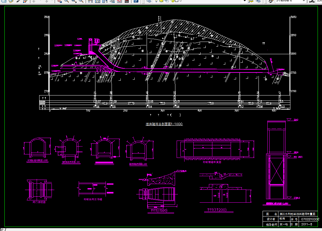Toggle layer 0 freeze sun icon
The image size is (322, 231).
(161, 1)
